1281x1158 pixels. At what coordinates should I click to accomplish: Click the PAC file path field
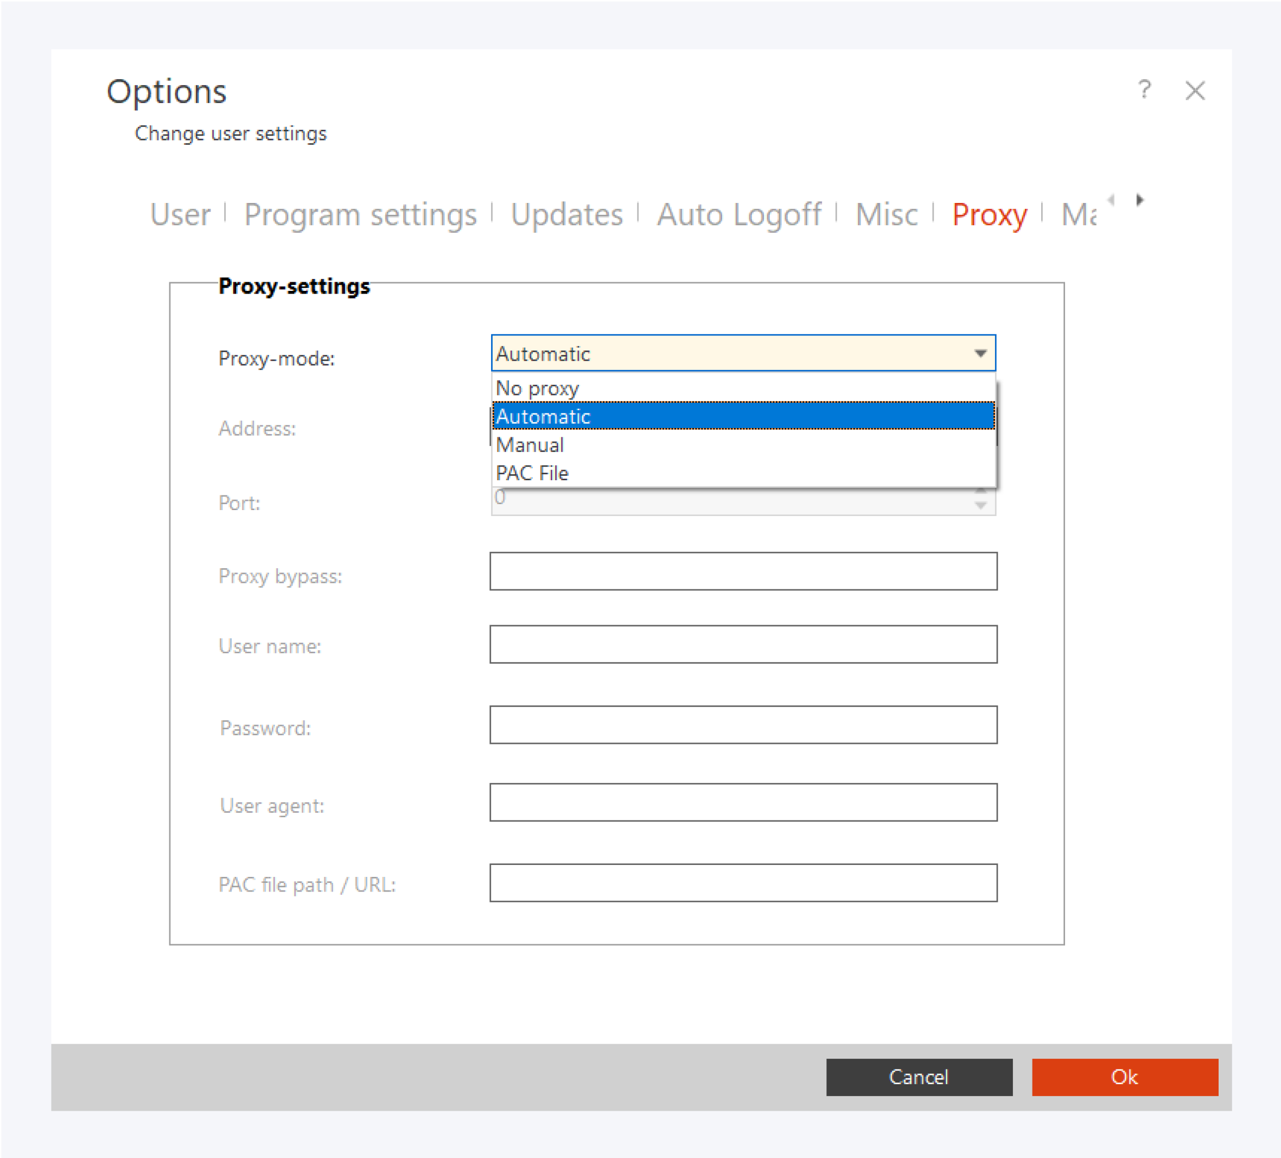coord(742,882)
